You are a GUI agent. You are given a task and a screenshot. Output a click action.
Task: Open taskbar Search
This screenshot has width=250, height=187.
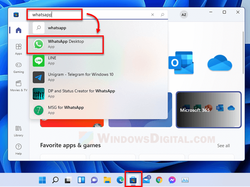pos(55,180)
